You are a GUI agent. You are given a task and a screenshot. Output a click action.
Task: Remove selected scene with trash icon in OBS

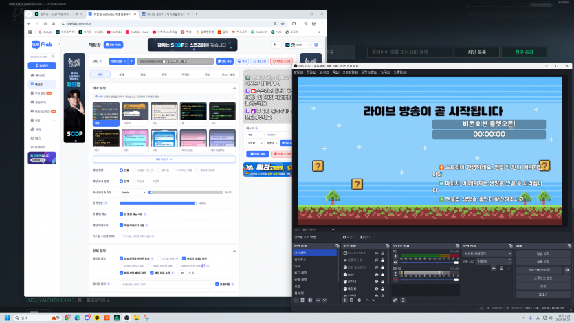pos(302,300)
